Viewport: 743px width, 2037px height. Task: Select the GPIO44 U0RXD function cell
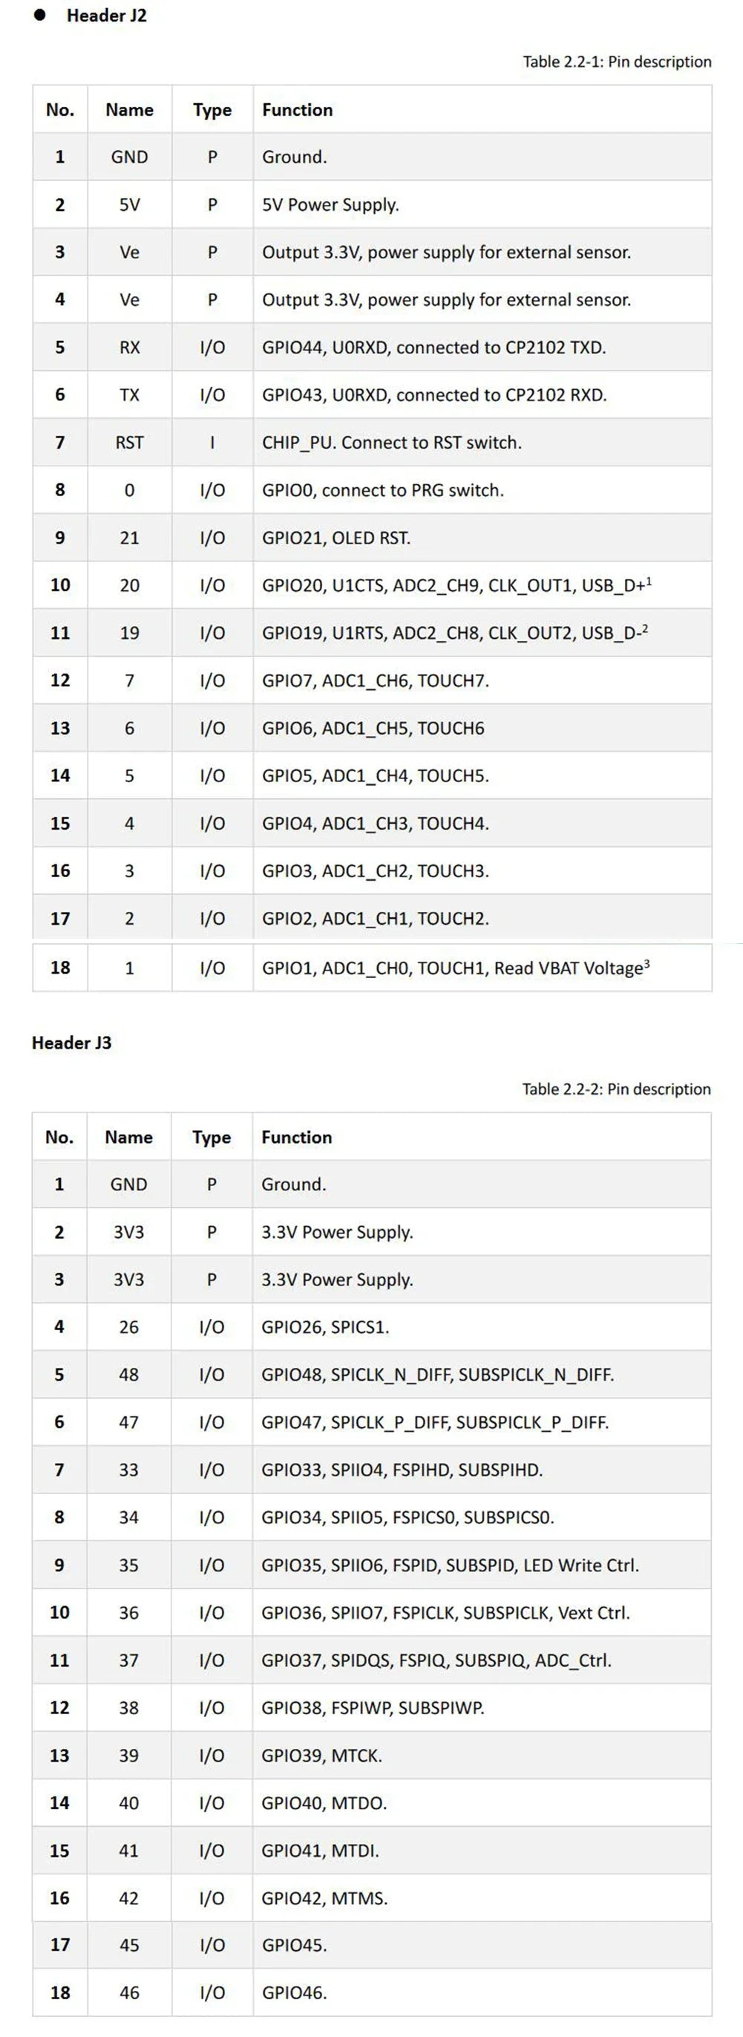pos(482,347)
